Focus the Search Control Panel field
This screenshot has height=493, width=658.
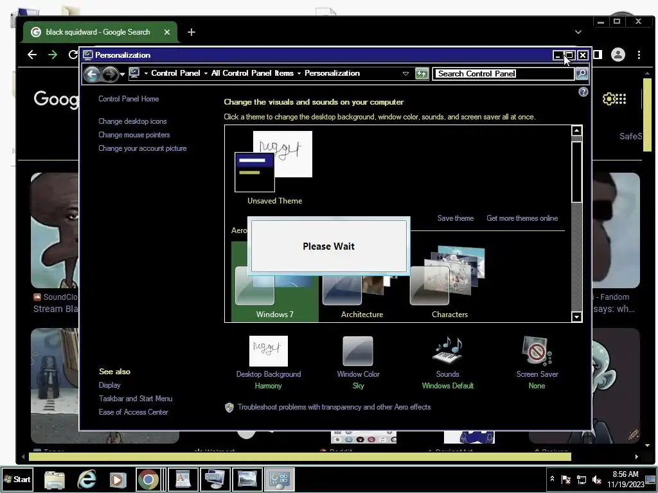click(x=504, y=74)
